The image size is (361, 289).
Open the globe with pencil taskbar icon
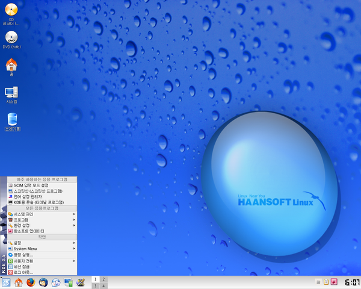[x=81, y=282]
